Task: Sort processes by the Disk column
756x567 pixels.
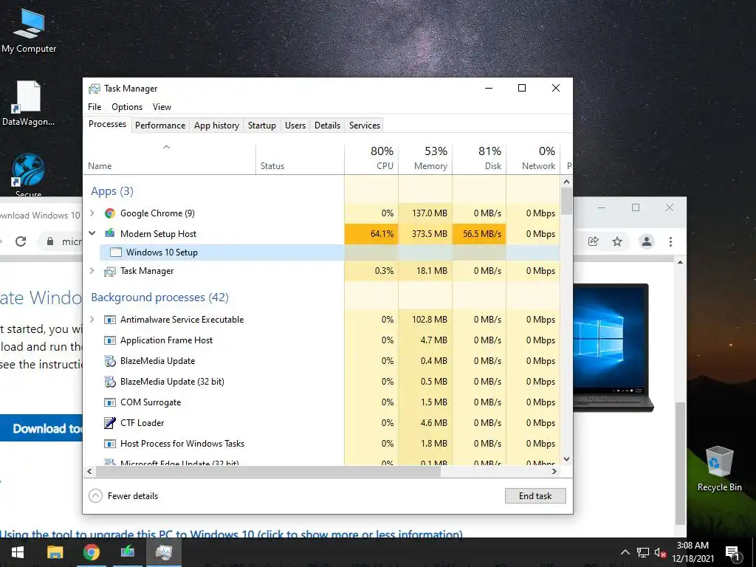Action: click(x=479, y=158)
